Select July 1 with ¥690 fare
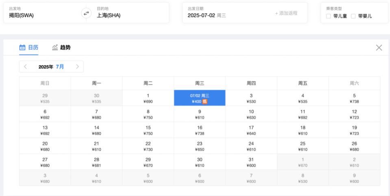390x196 pixels. tap(148, 98)
